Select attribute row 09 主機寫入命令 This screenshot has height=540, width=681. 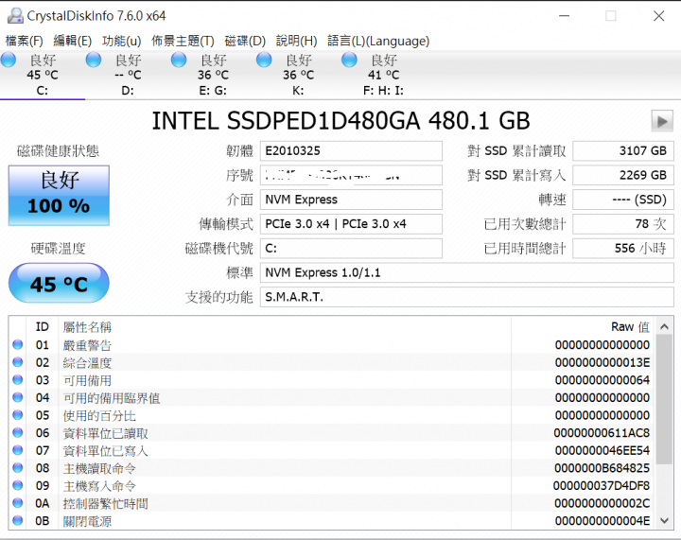point(332,486)
